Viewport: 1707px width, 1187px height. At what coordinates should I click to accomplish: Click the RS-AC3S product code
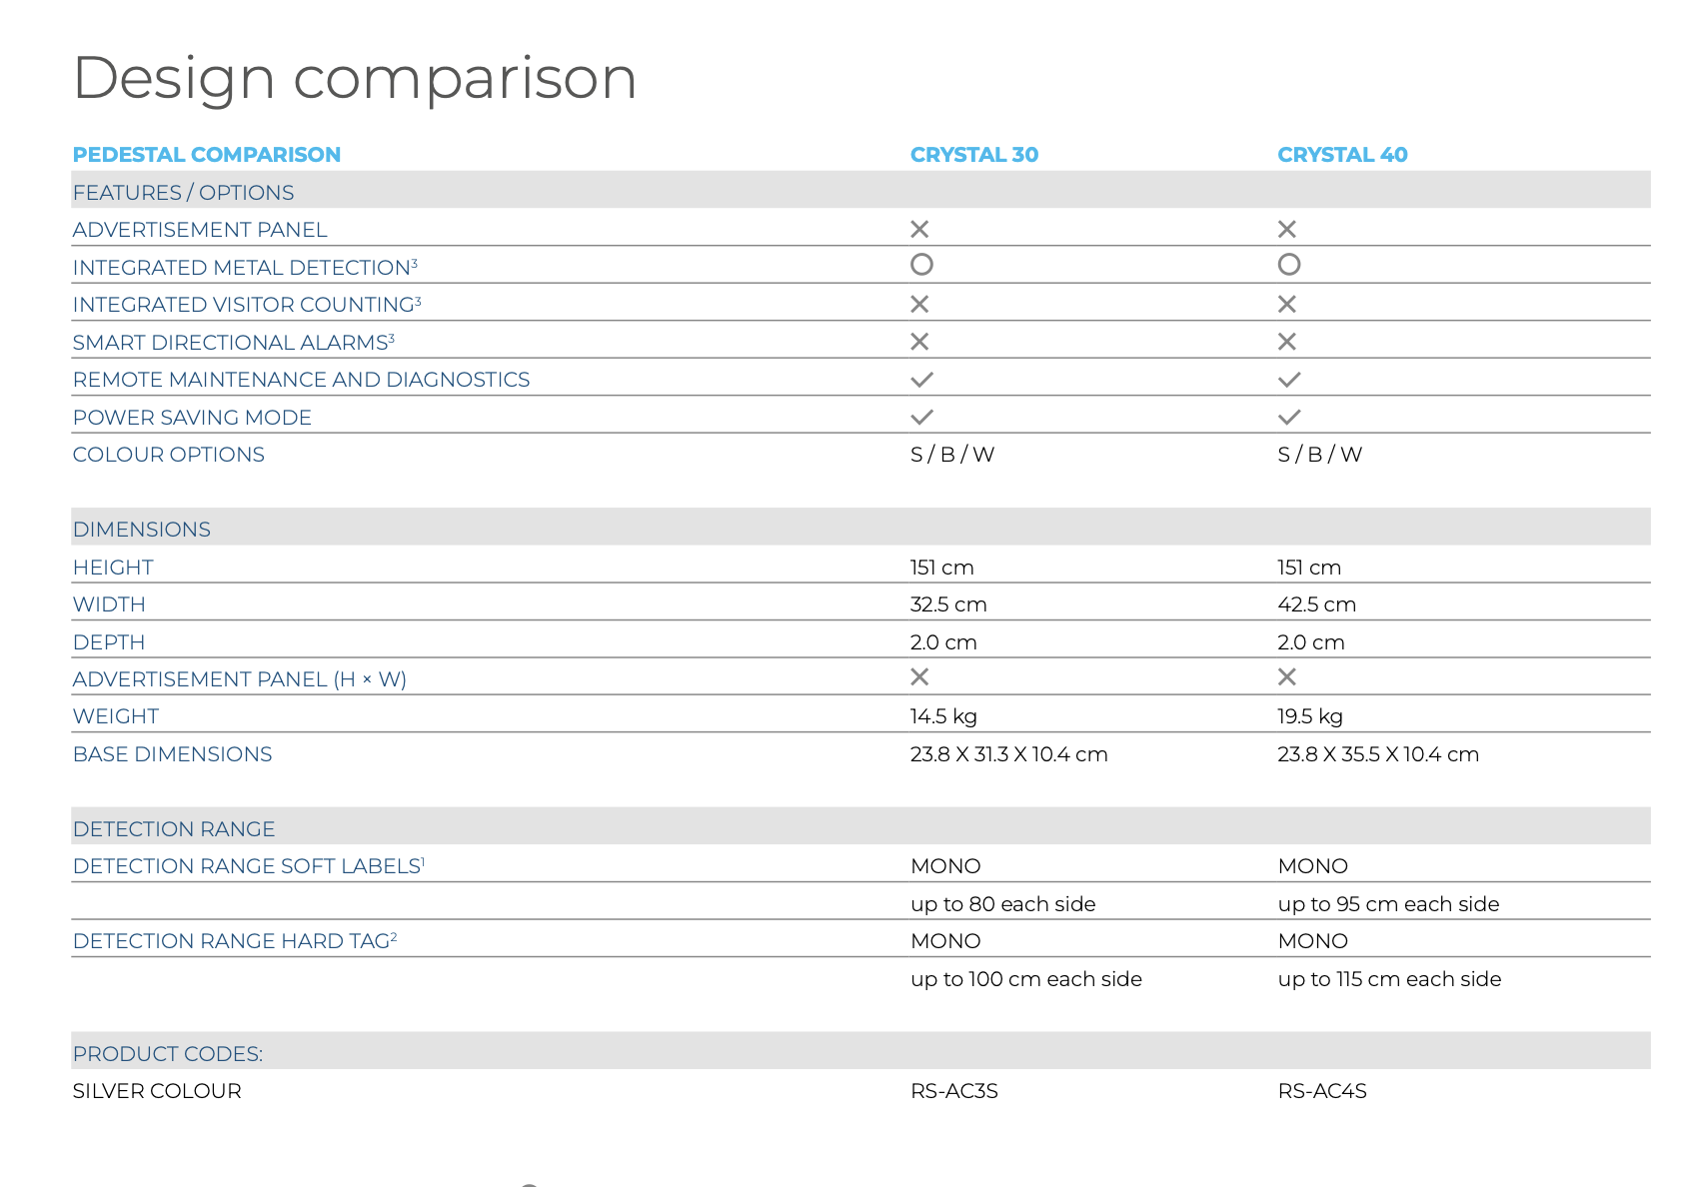pos(954,1091)
